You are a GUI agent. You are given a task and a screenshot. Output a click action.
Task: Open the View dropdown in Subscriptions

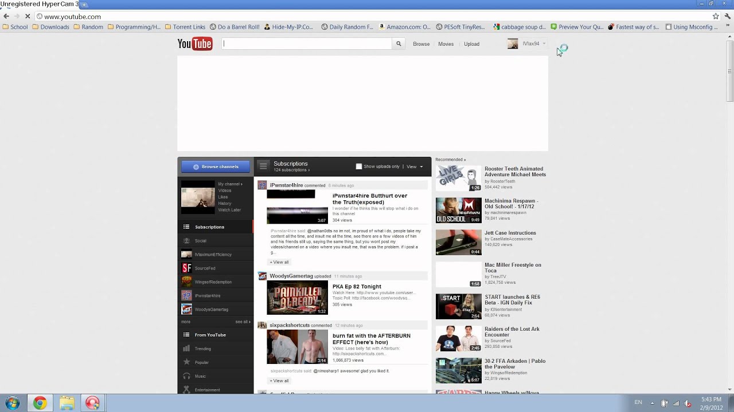[415, 167]
